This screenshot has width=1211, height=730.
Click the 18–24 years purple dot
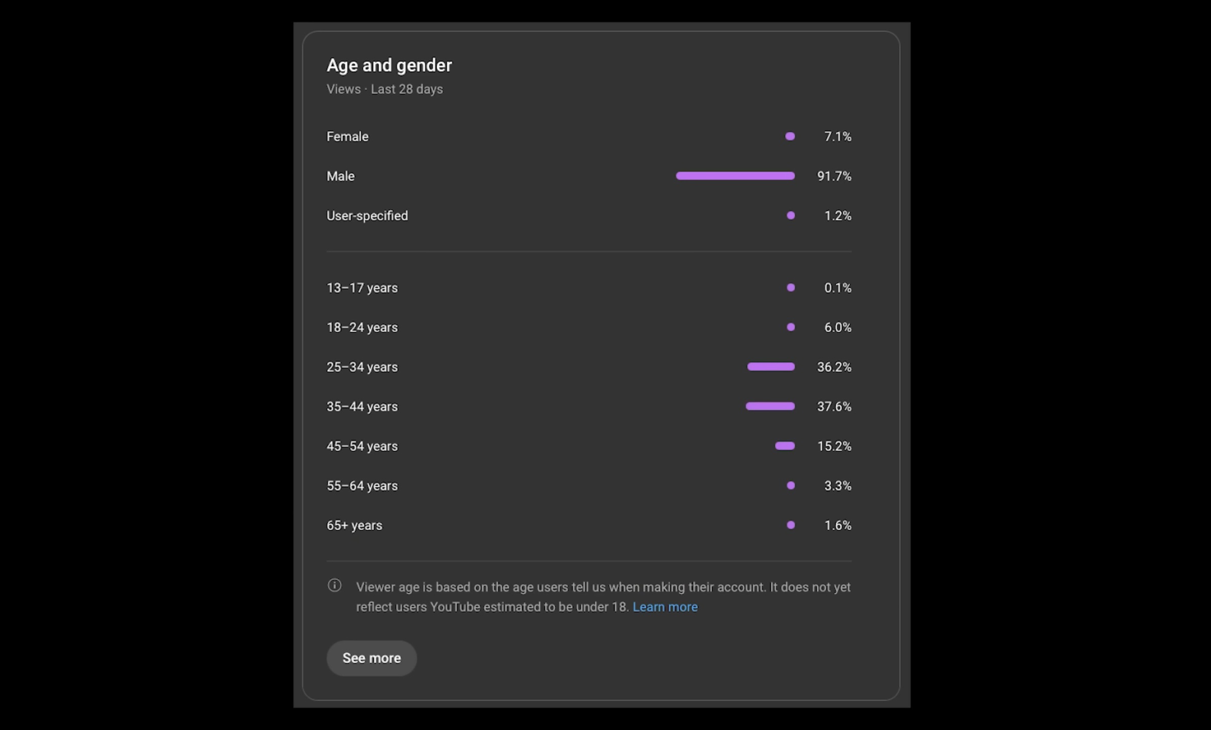(x=791, y=327)
